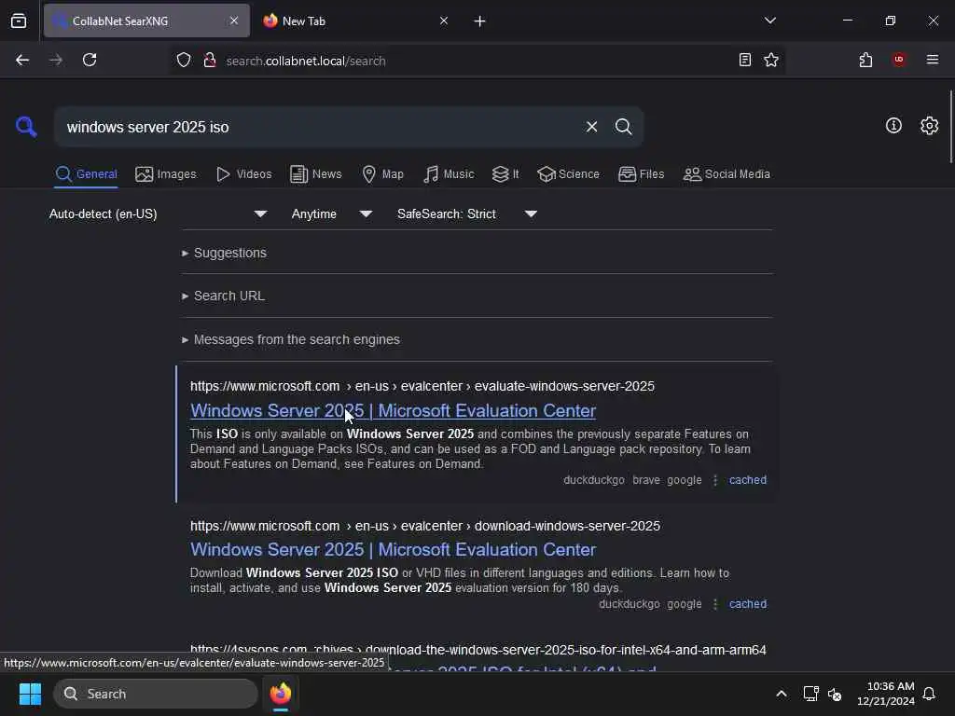Open the News category
This screenshot has width=955, height=716.
(315, 174)
